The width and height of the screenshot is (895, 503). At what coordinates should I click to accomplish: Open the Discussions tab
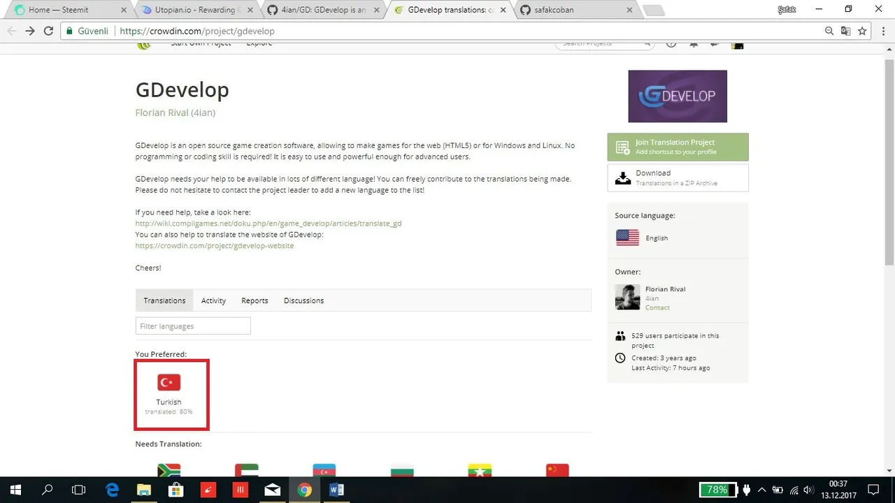point(303,300)
